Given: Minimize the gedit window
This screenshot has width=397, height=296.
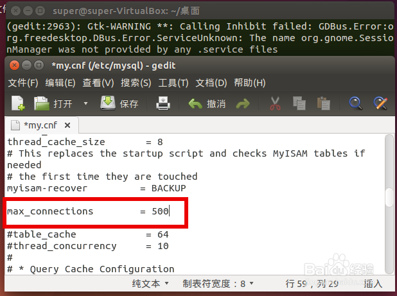Looking at the screenshot, I should tap(26, 65).
